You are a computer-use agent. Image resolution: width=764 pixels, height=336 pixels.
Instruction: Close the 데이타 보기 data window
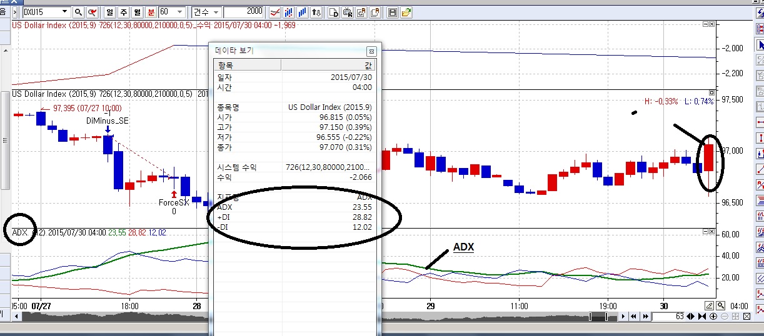[x=371, y=51]
